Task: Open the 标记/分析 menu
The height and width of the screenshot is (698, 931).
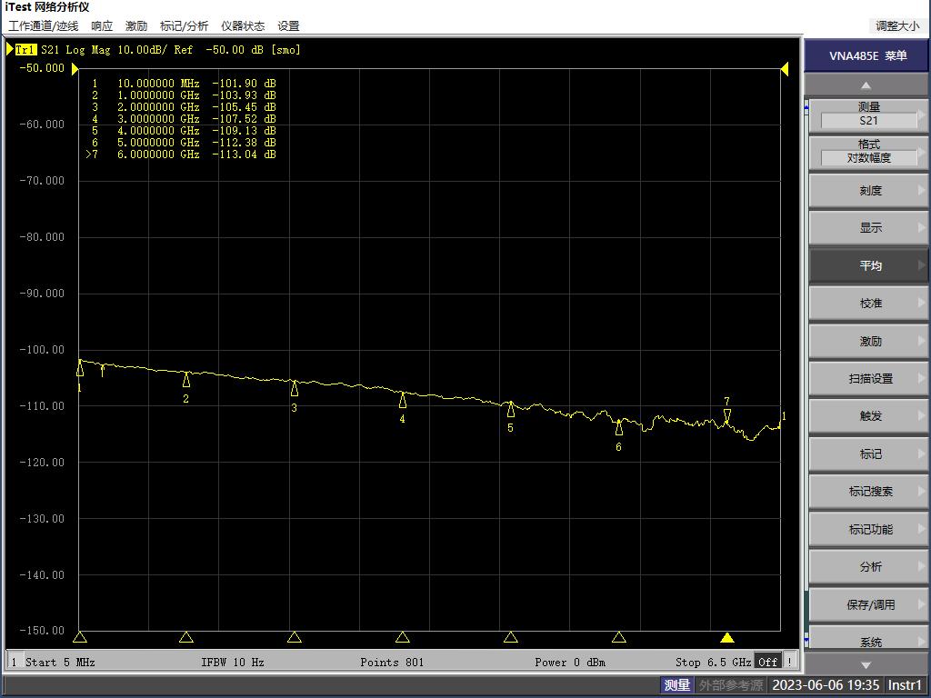Action: tap(184, 26)
